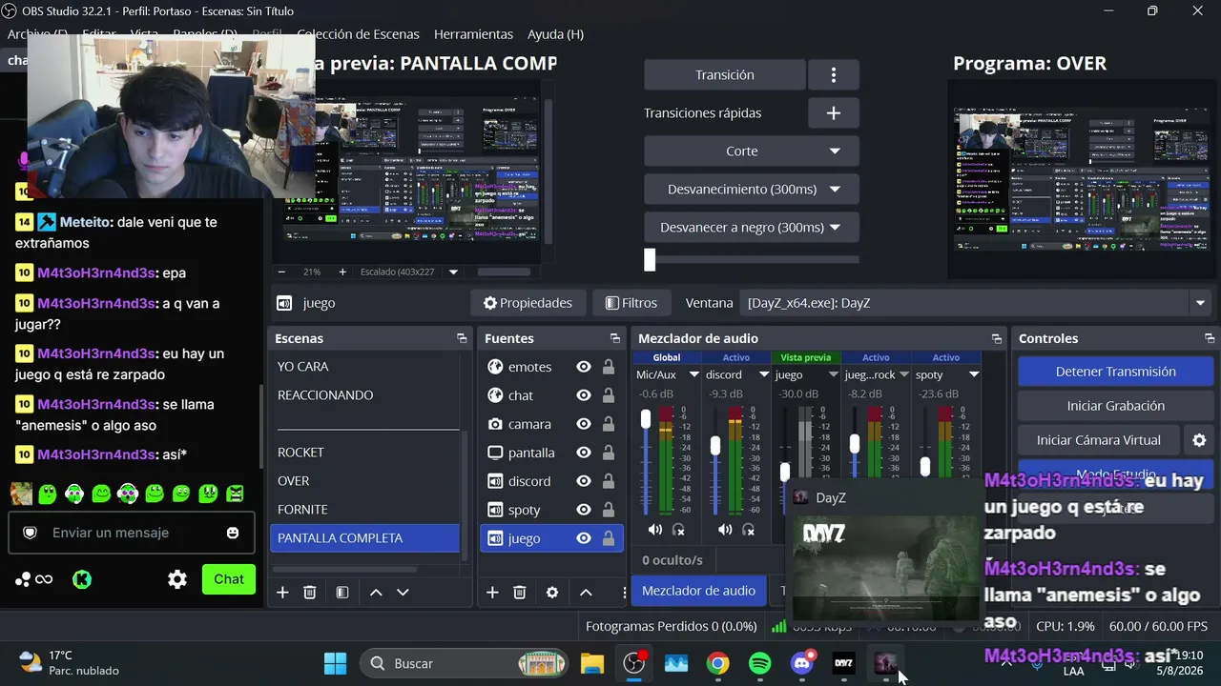Viewport: 1221px width, 686px height.
Task: Open the Desvanecer a negro (300ms) dropdown
Action: (x=752, y=228)
